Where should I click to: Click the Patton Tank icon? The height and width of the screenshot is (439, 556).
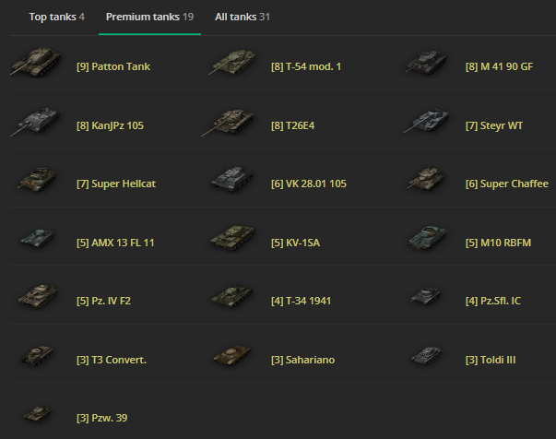pos(35,62)
